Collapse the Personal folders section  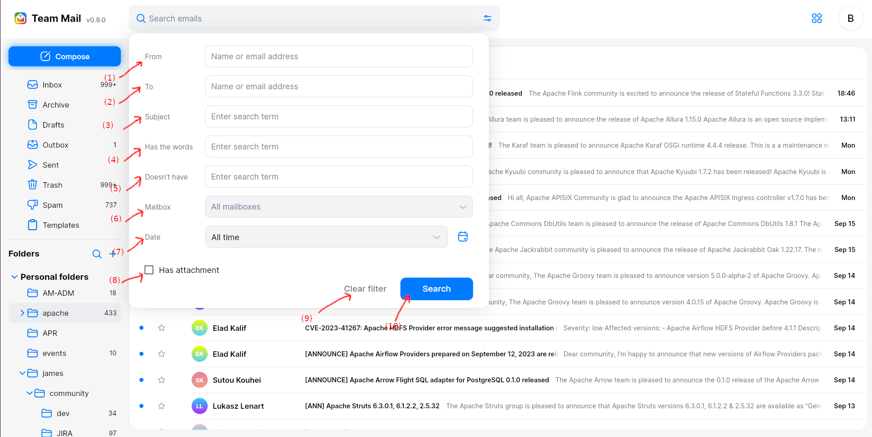15,277
